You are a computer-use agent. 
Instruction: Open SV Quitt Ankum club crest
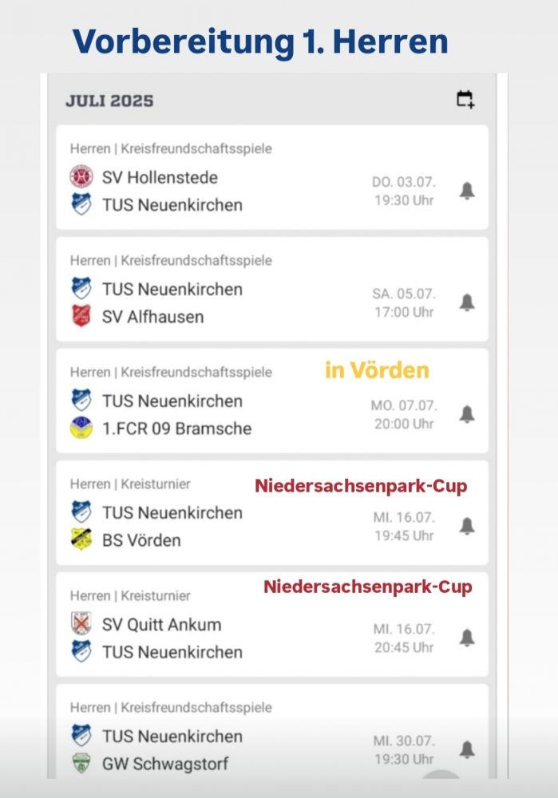pyautogui.click(x=81, y=623)
